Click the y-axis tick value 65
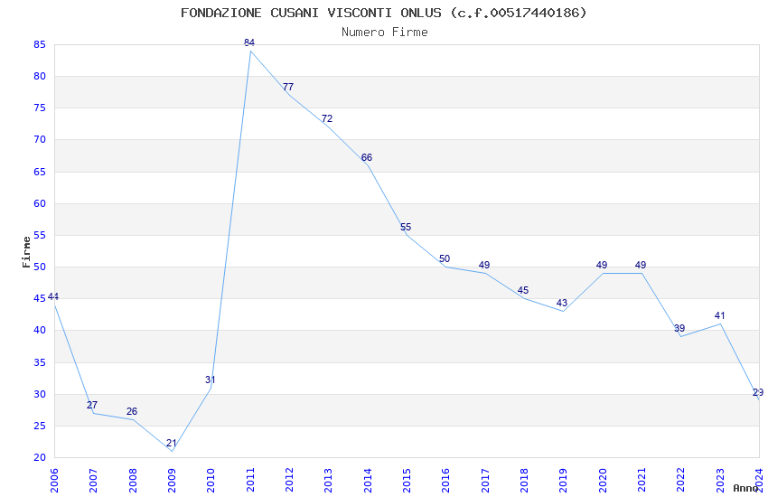Image resolution: width=768 pixels, height=497 pixels. pyautogui.click(x=40, y=172)
